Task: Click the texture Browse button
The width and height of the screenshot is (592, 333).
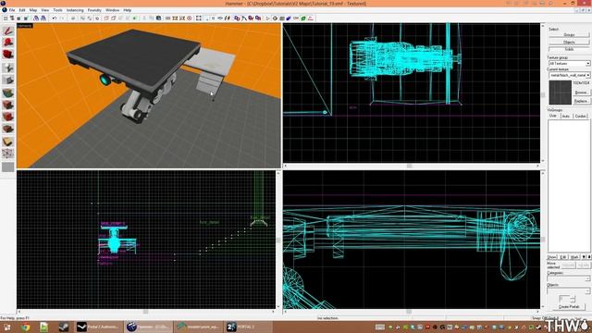Action: coord(582,92)
